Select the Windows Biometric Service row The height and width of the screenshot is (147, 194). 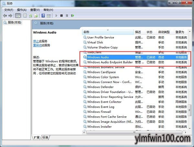click(x=135, y=68)
